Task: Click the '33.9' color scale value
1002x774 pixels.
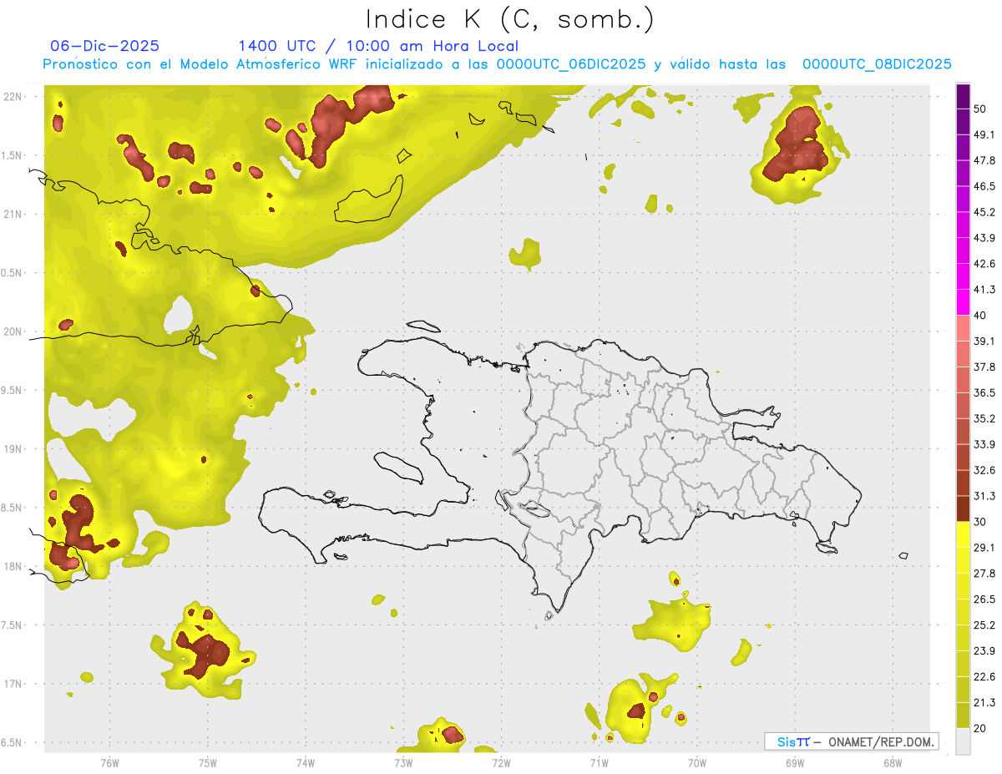Action: (984, 444)
